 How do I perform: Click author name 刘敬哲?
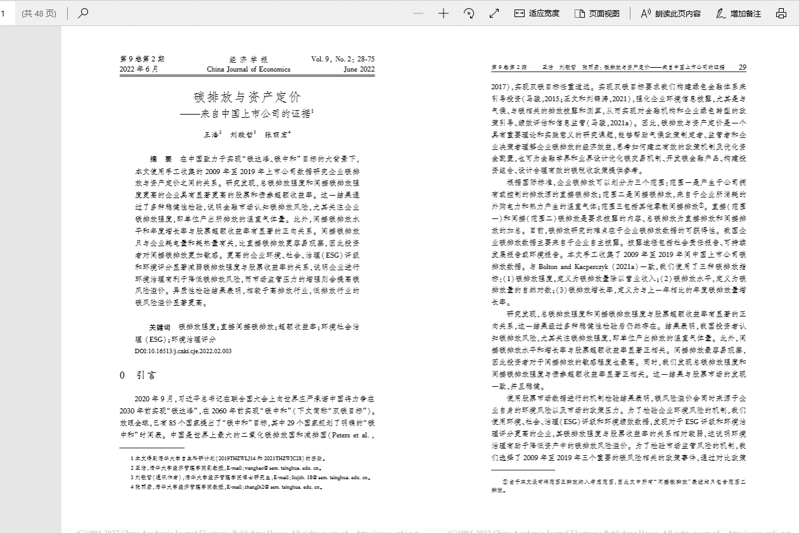pyautogui.click(x=241, y=134)
